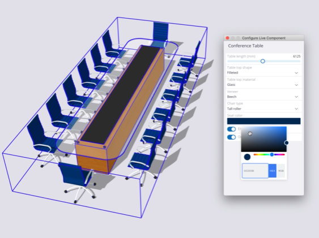
Task: Select the RGB color mode button
Action: pos(281,171)
